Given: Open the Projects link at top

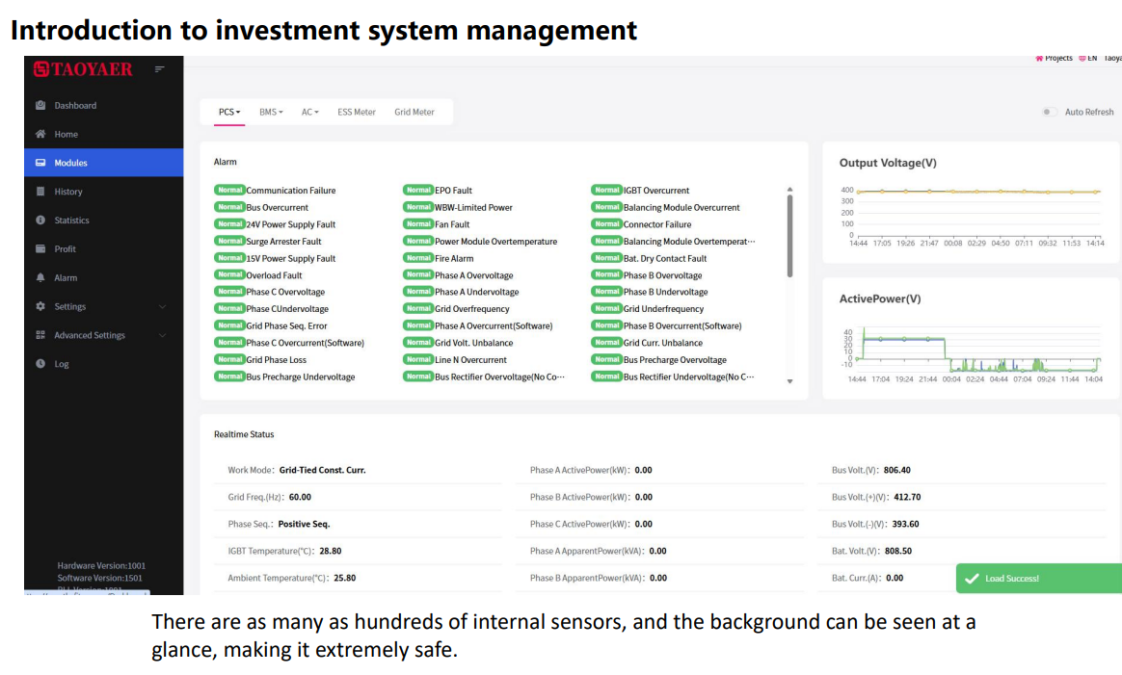Looking at the screenshot, I should coord(1057,59).
